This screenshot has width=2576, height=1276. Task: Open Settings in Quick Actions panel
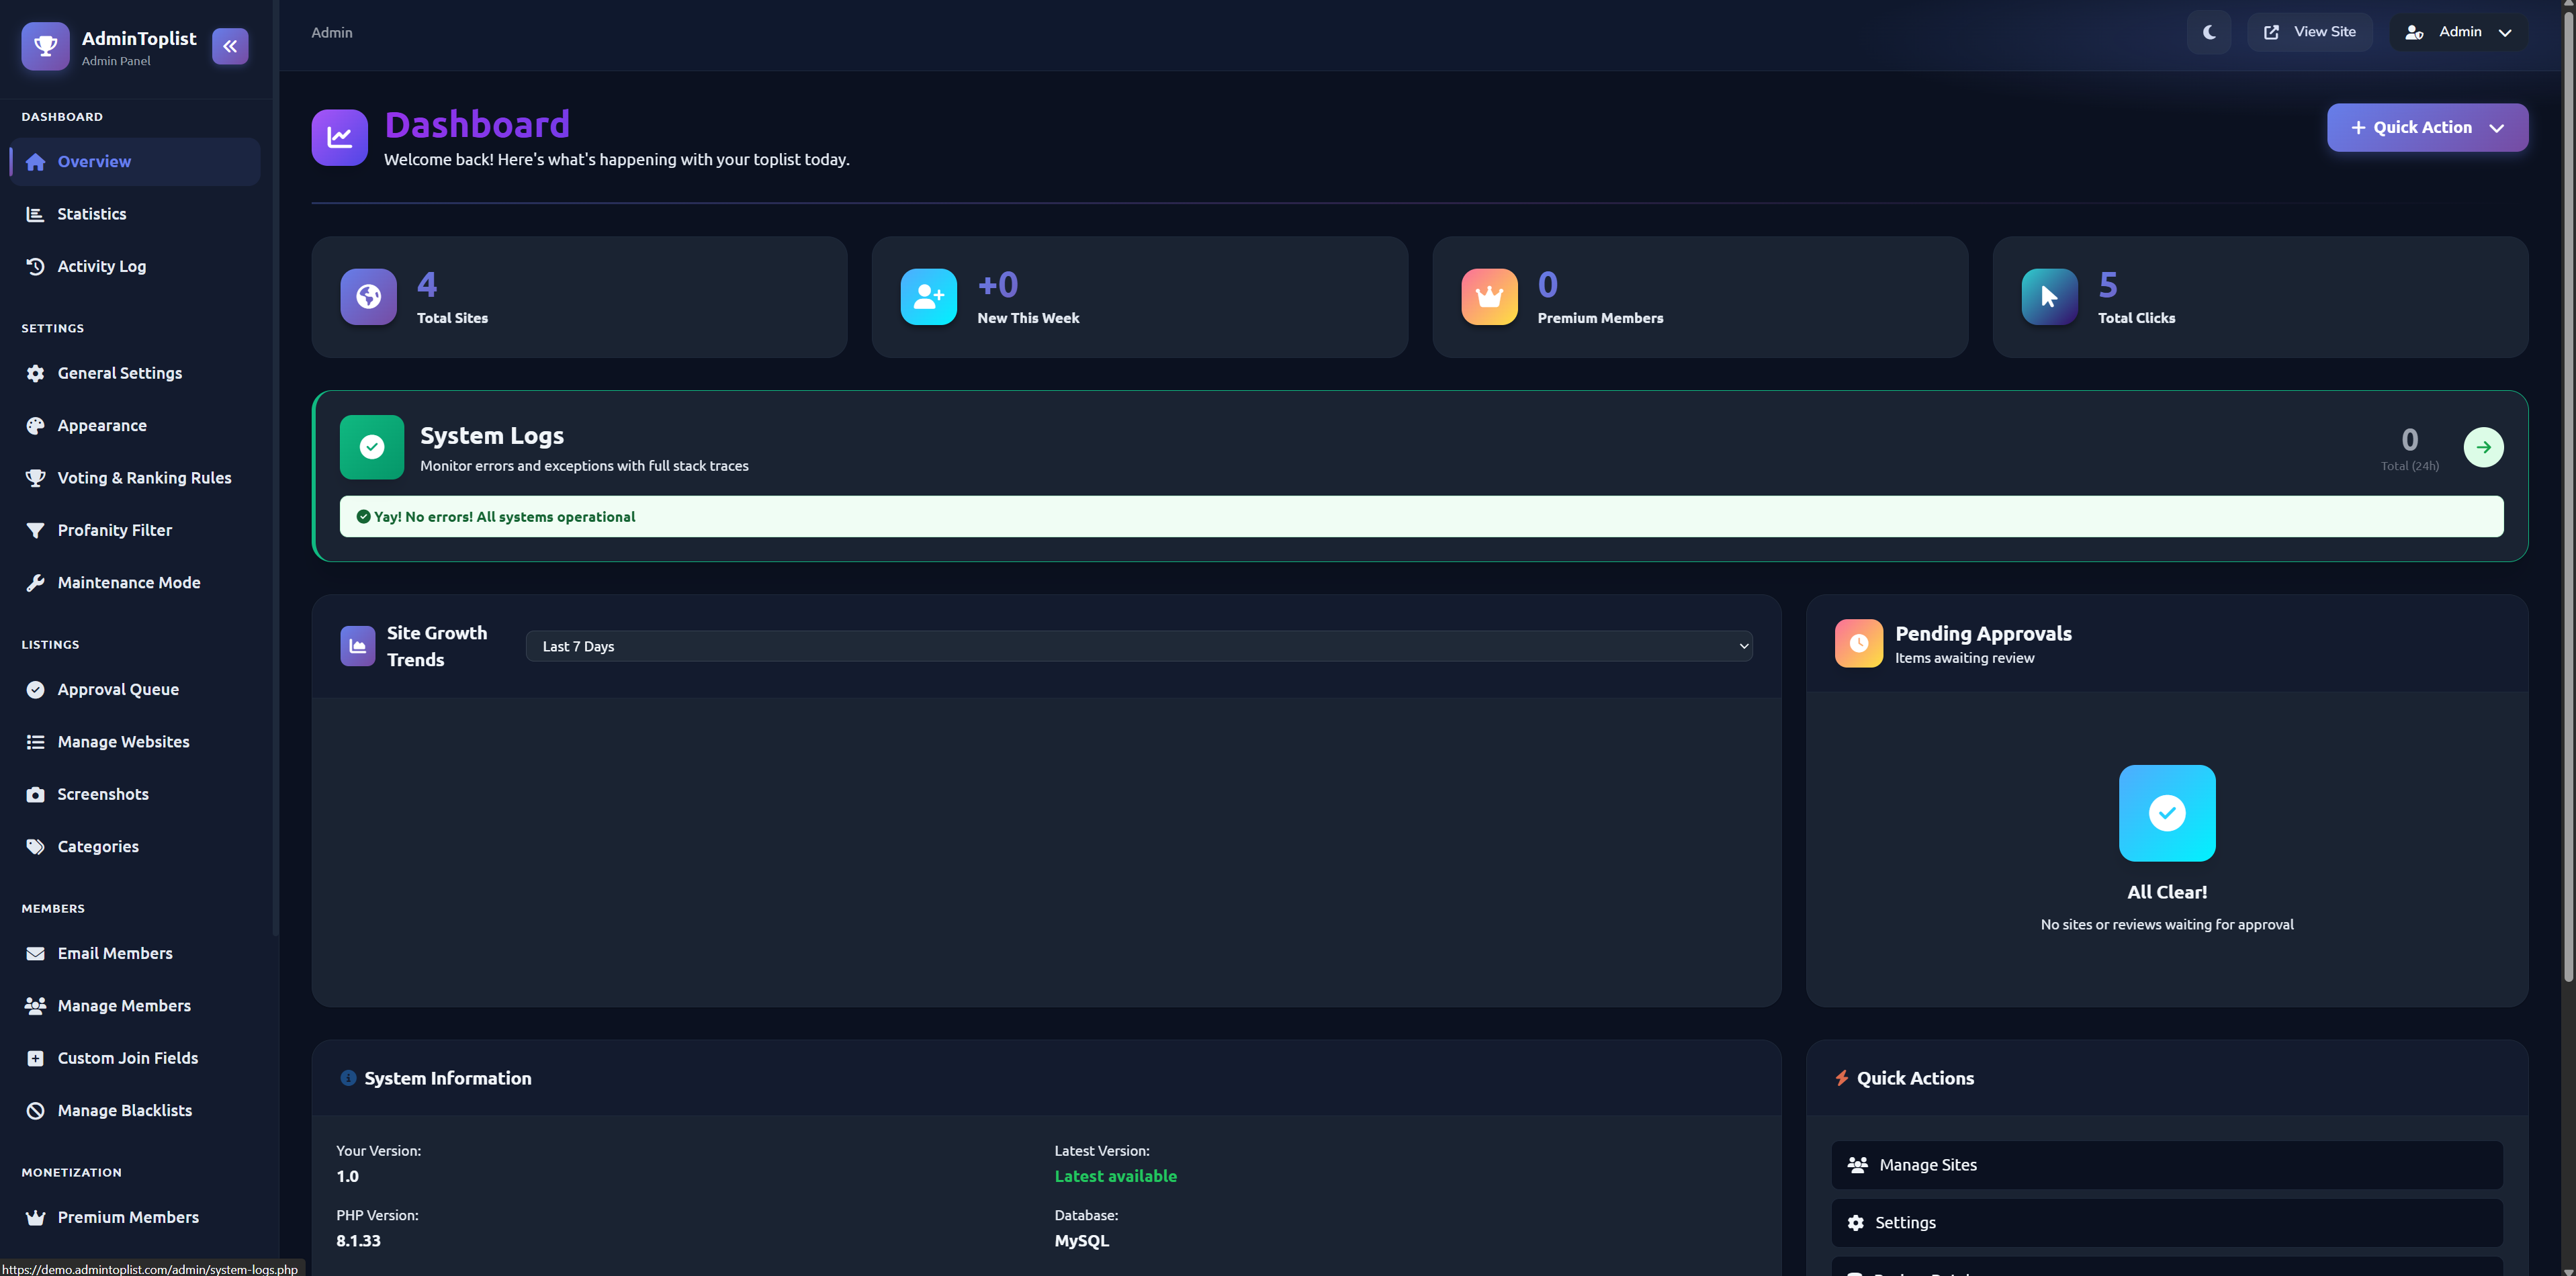(2166, 1222)
